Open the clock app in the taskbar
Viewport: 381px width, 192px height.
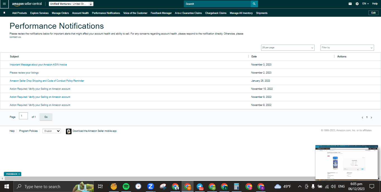(138, 186)
